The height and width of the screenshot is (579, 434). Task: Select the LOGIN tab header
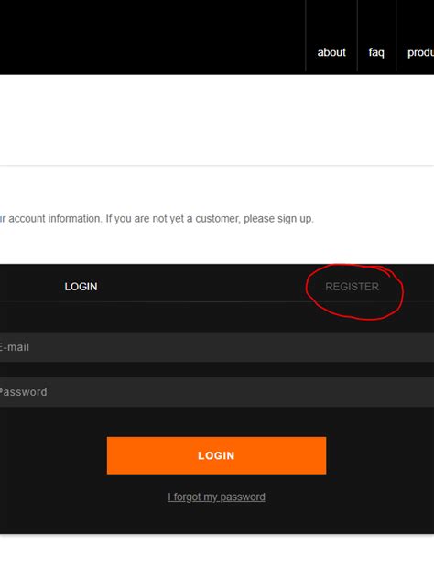81,287
